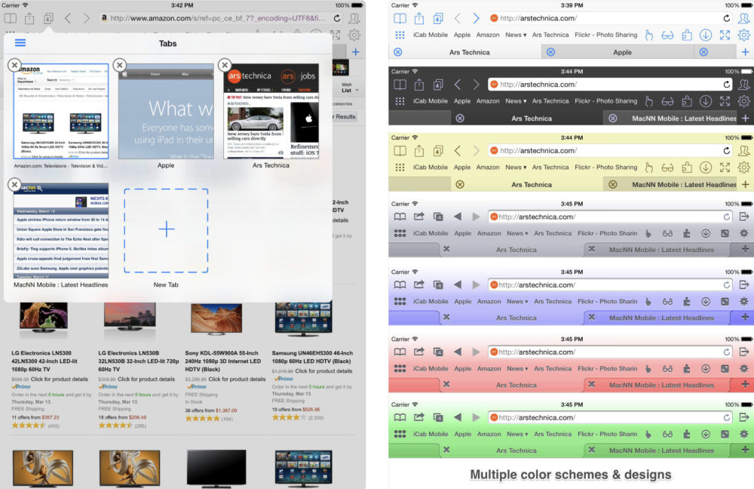754x489 pixels.
Task: Open settings gear in green scheme
Action: tap(744, 434)
